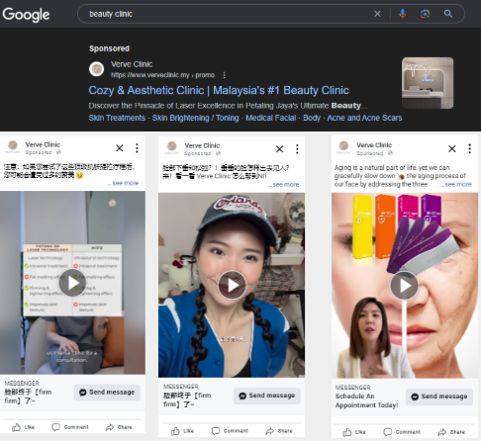Open the Acne and Acne Scars sitelink
Viewport: 481px width, 441px height.
[x=364, y=118]
